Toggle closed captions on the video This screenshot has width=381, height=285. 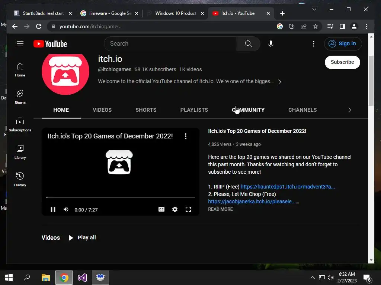click(x=161, y=209)
